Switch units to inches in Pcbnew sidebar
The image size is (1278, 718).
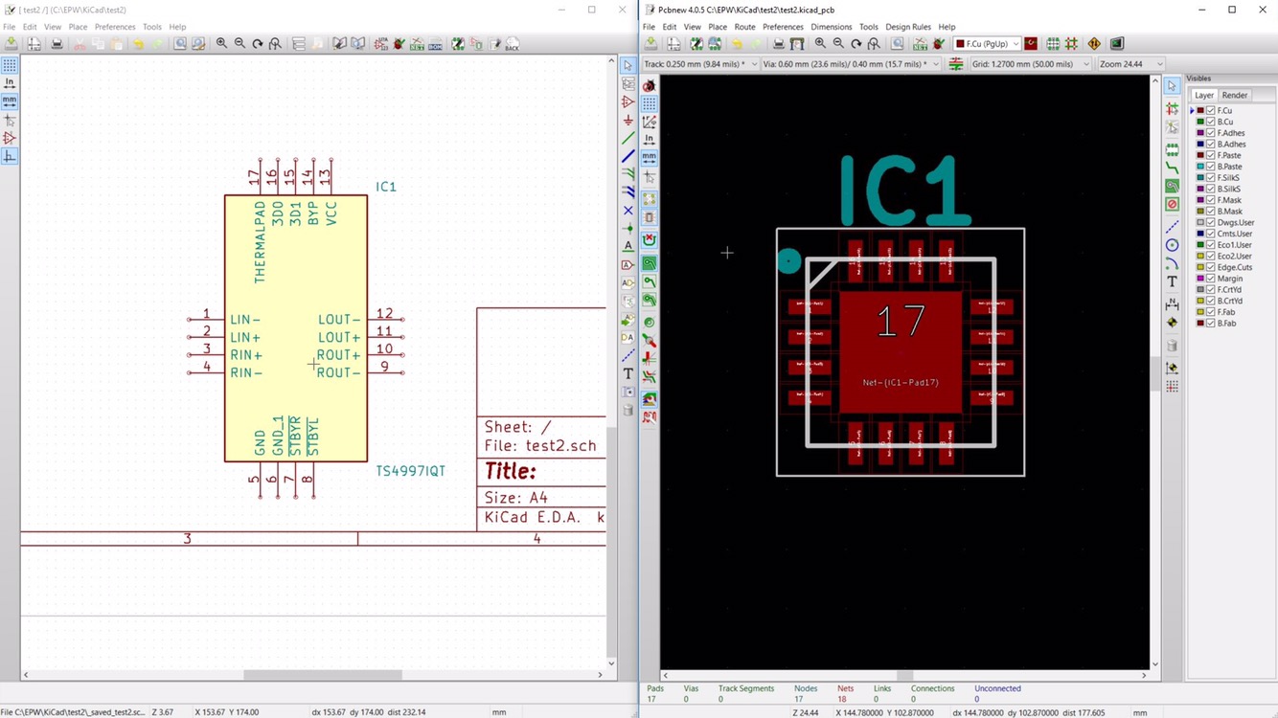pyautogui.click(x=650, y=140)
